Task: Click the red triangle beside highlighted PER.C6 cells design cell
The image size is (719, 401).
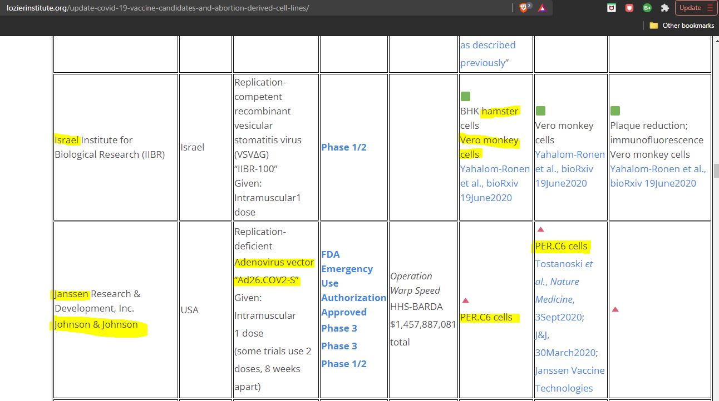Action: point(466,300)
